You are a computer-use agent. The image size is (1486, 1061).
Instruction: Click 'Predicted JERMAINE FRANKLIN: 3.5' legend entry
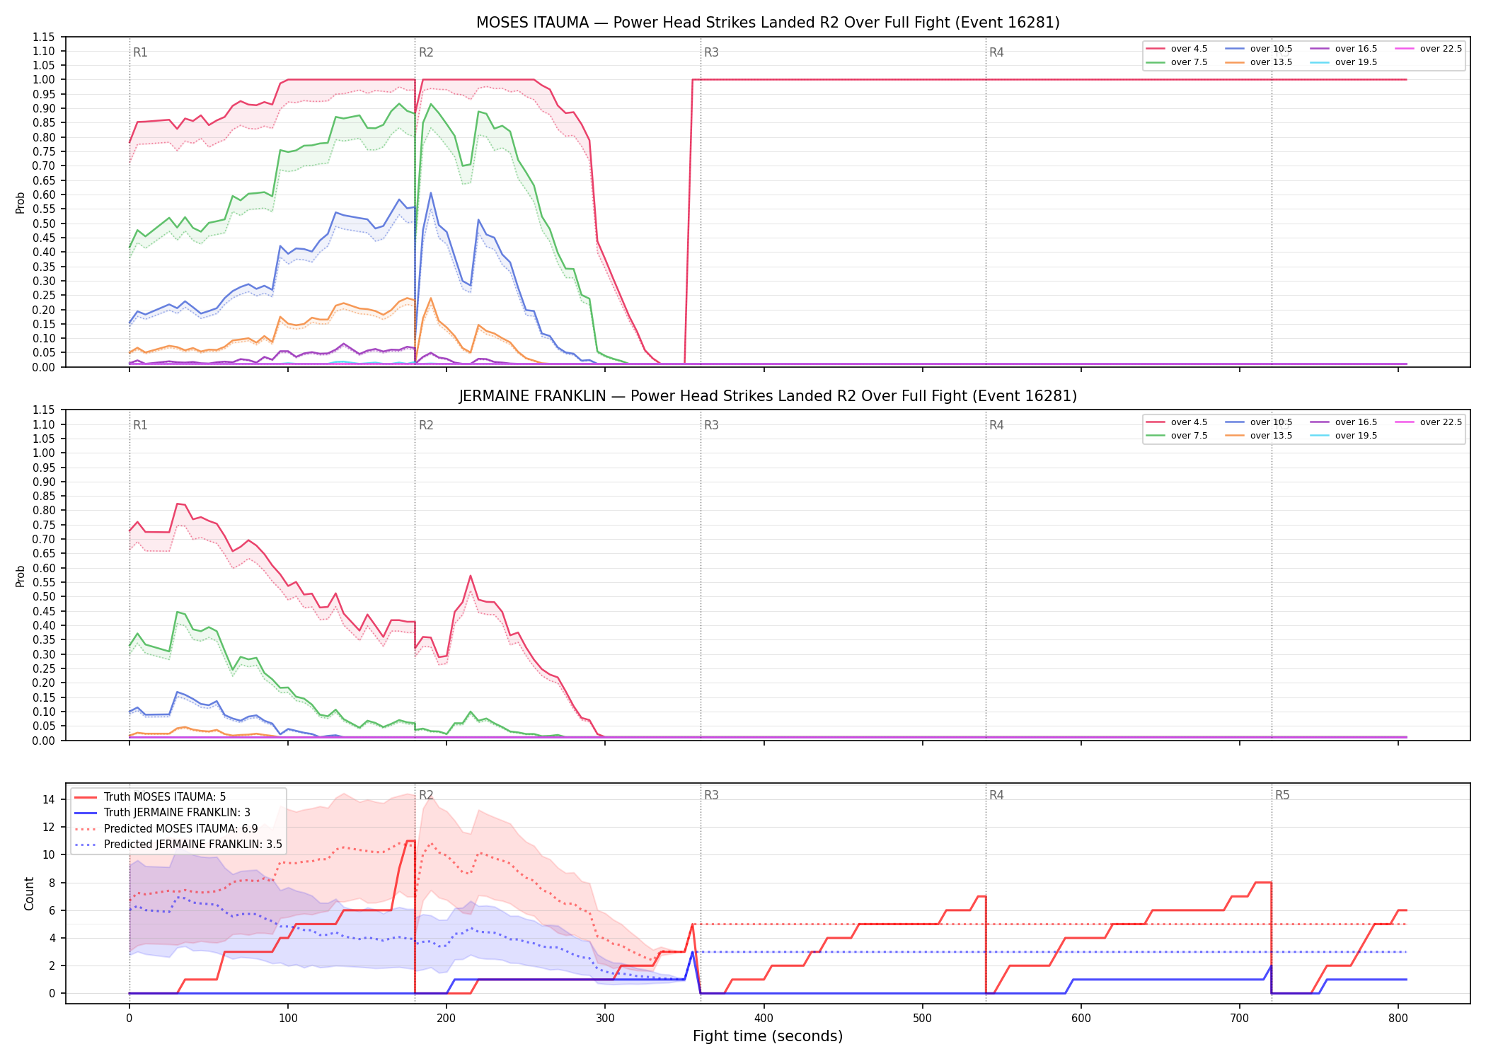click(x=178, y=845)
